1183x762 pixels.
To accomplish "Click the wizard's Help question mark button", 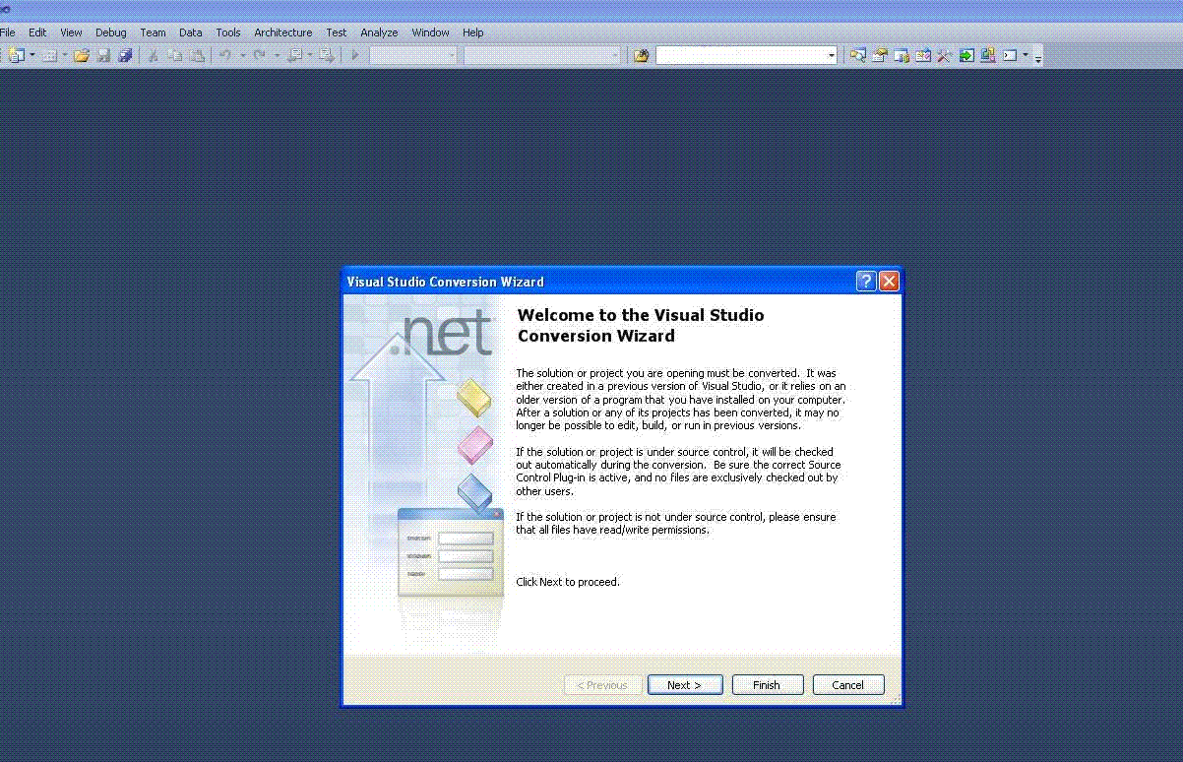I will (866, 282).
